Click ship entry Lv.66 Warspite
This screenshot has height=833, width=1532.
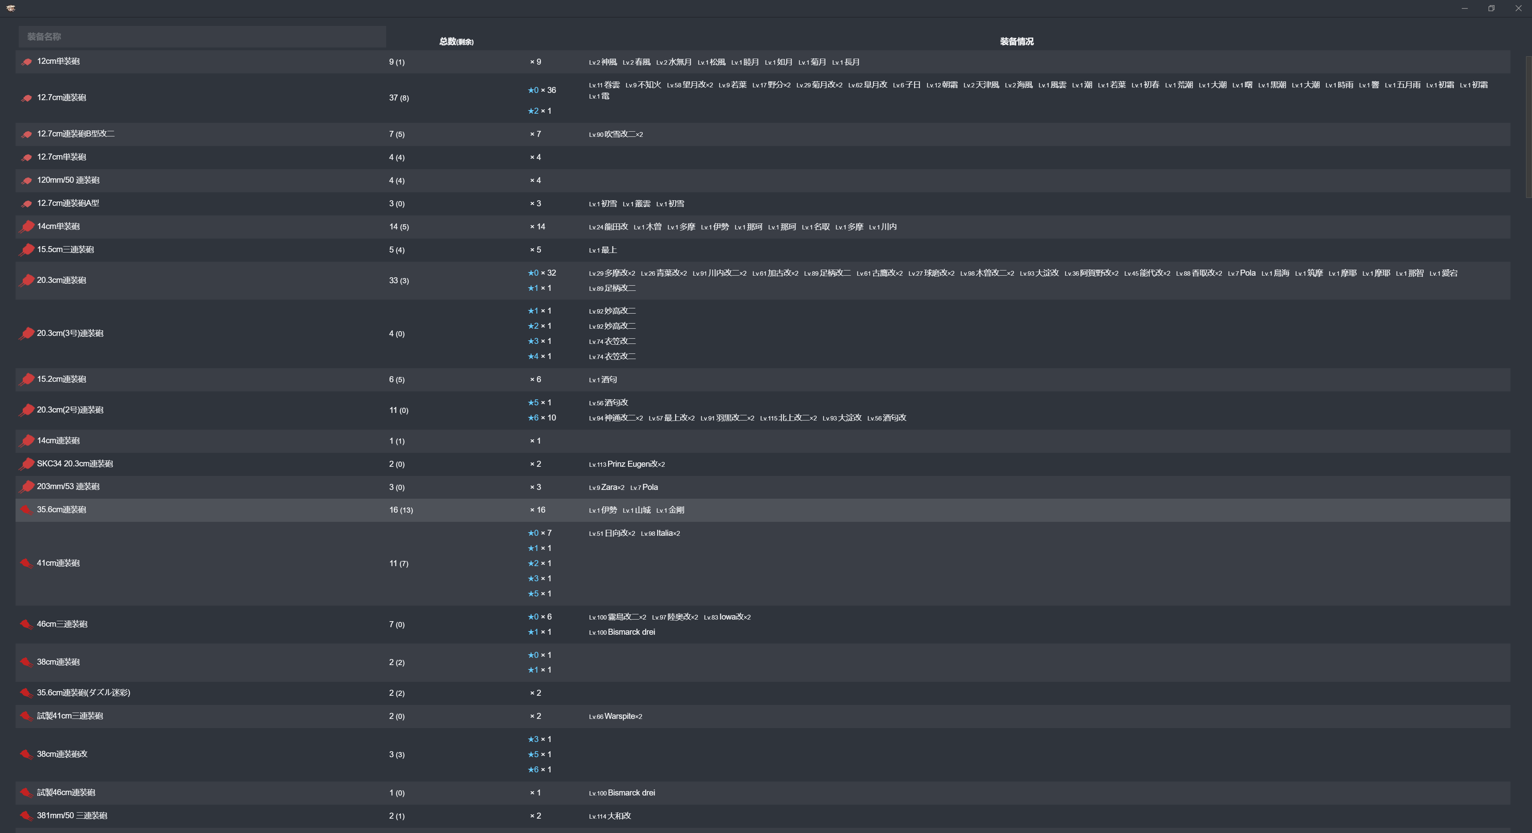616,717
